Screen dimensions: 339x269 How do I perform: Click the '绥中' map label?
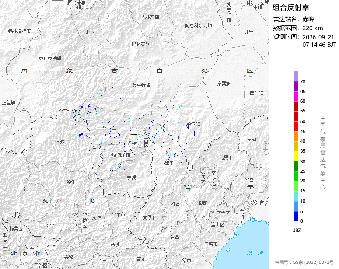186,261
